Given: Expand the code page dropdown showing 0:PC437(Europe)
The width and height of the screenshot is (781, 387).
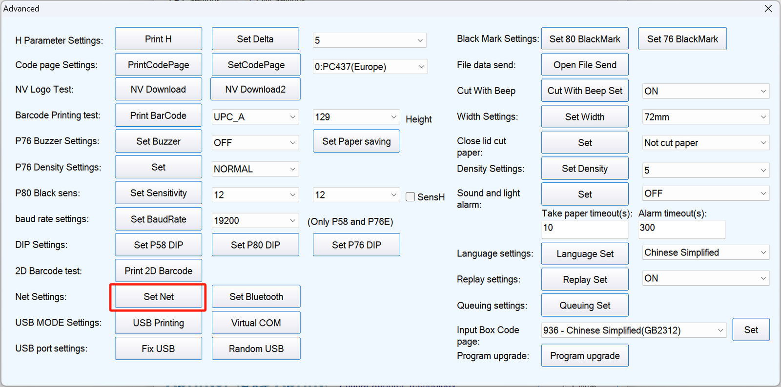Looking at the screenshot, I should coord(370,67).
